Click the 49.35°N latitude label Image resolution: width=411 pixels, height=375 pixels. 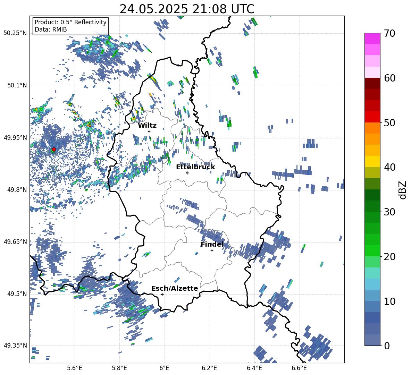point(15,346)
